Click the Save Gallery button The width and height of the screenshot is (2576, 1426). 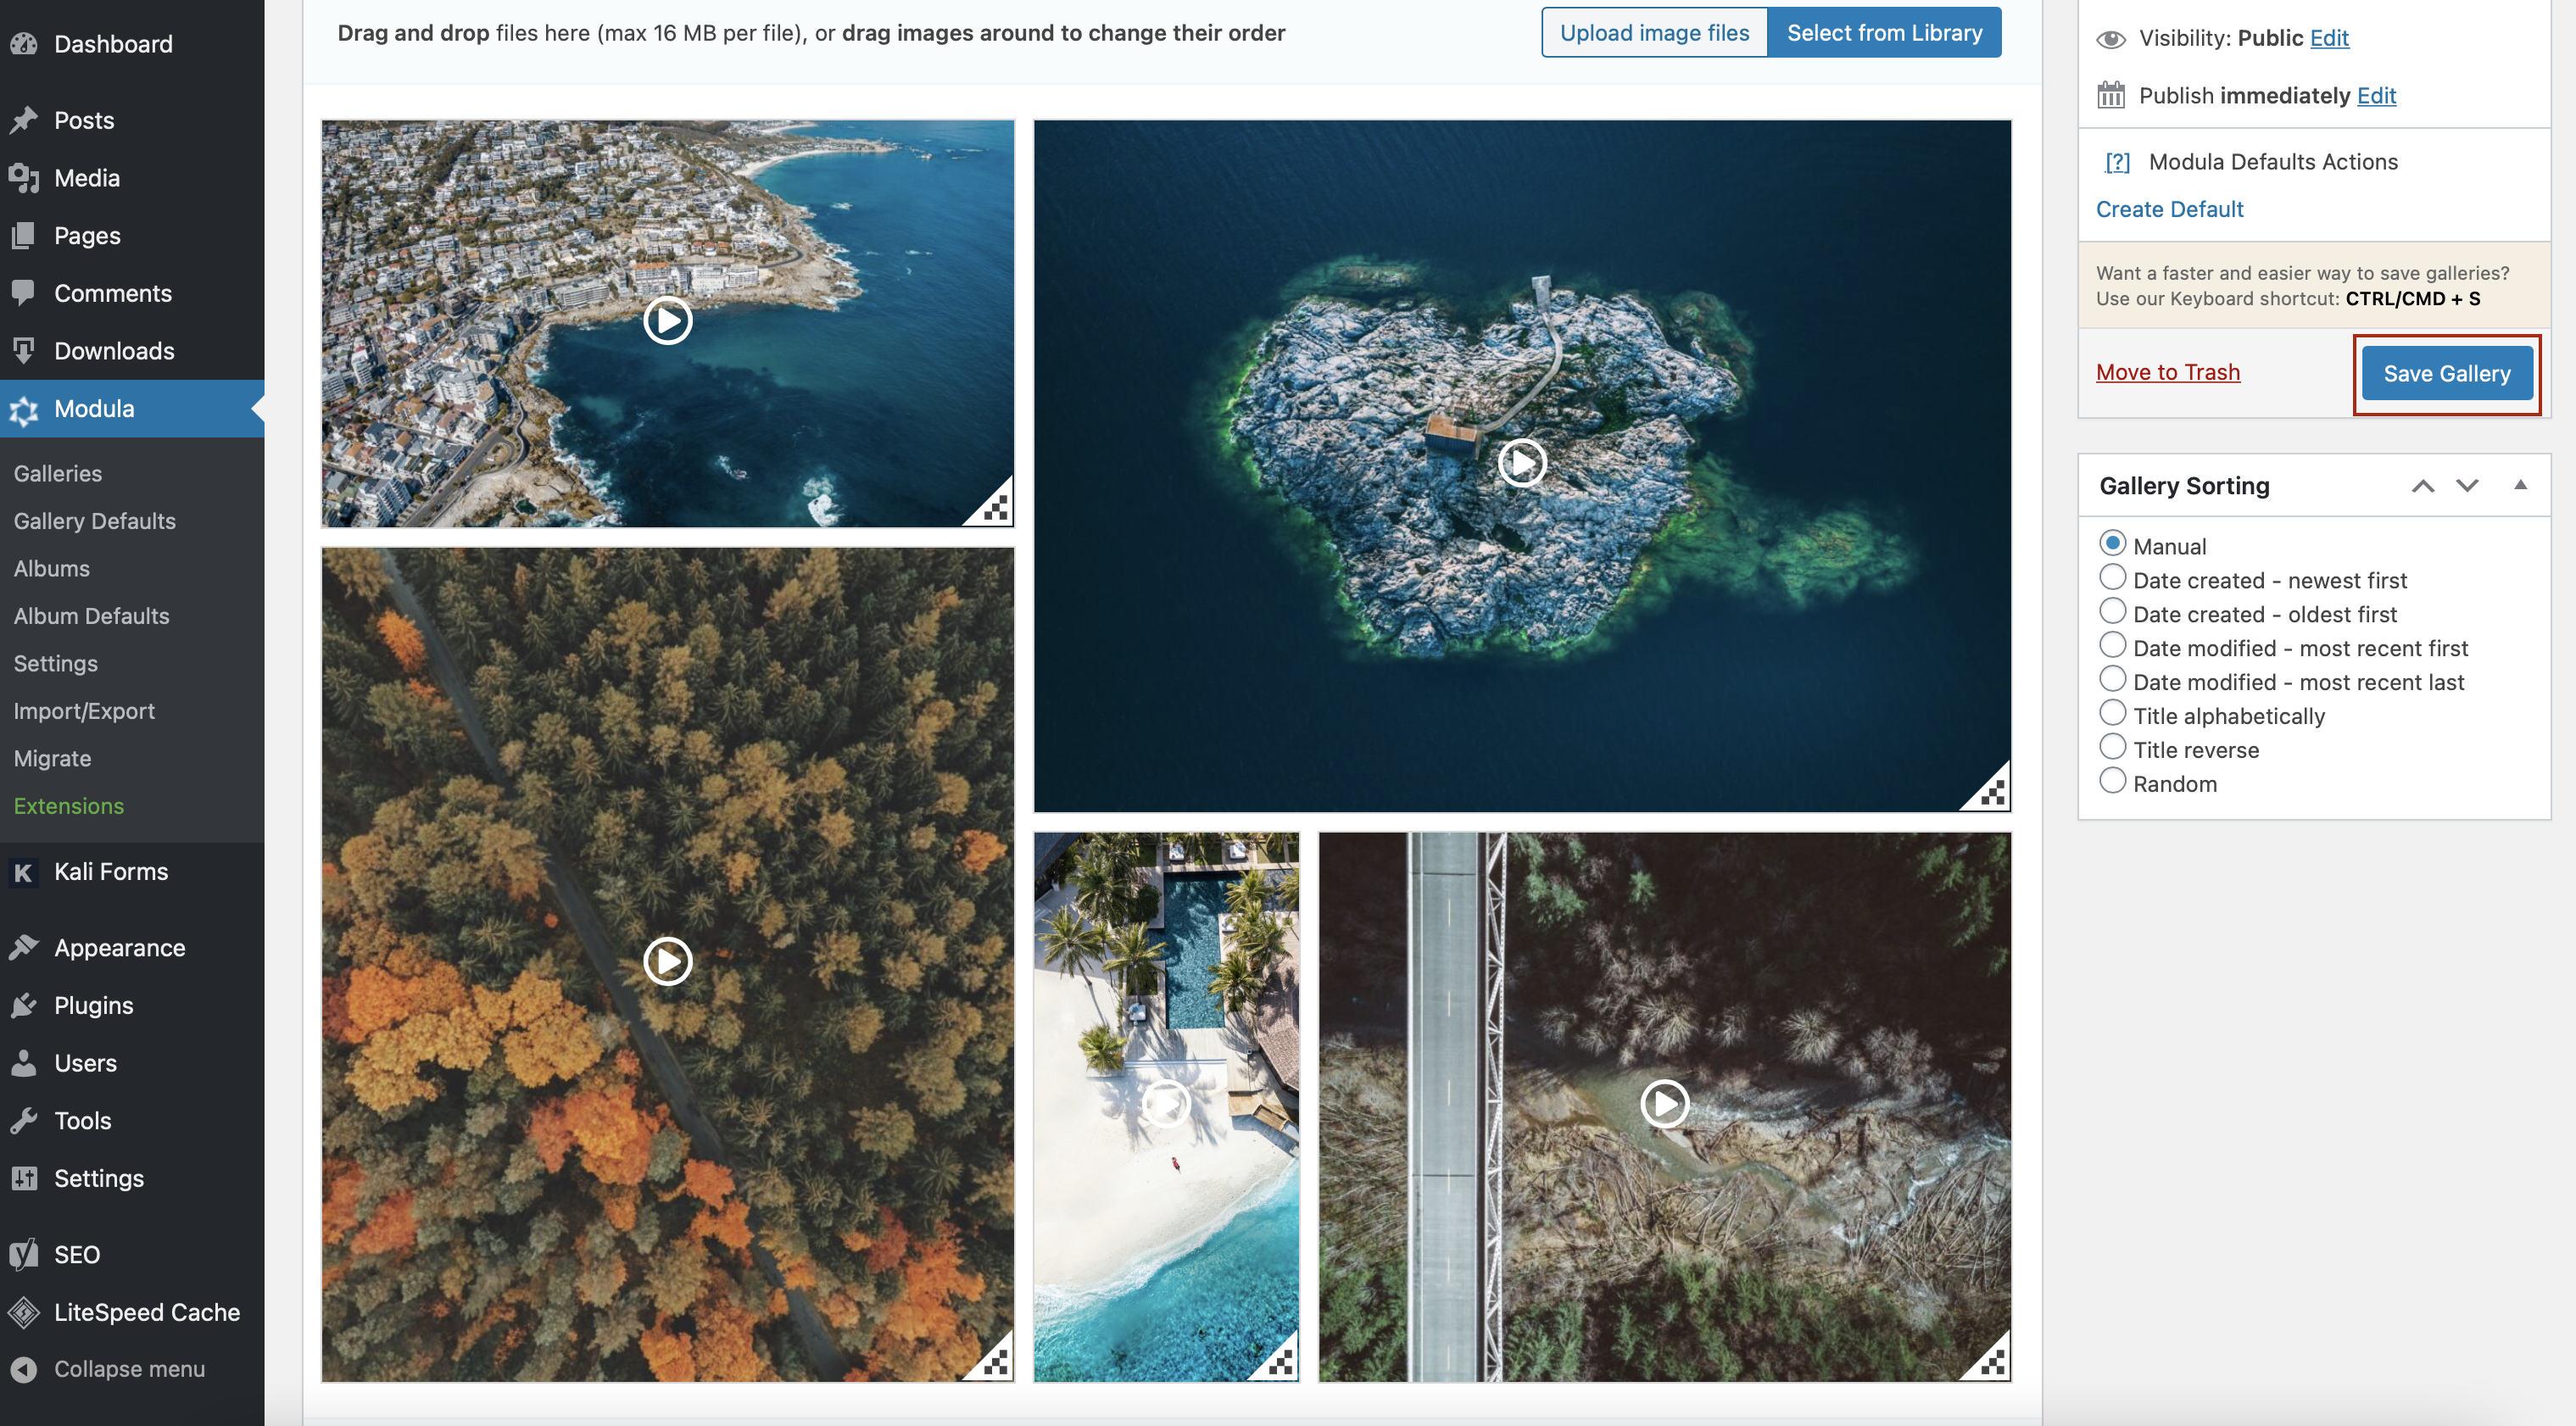2446,373
